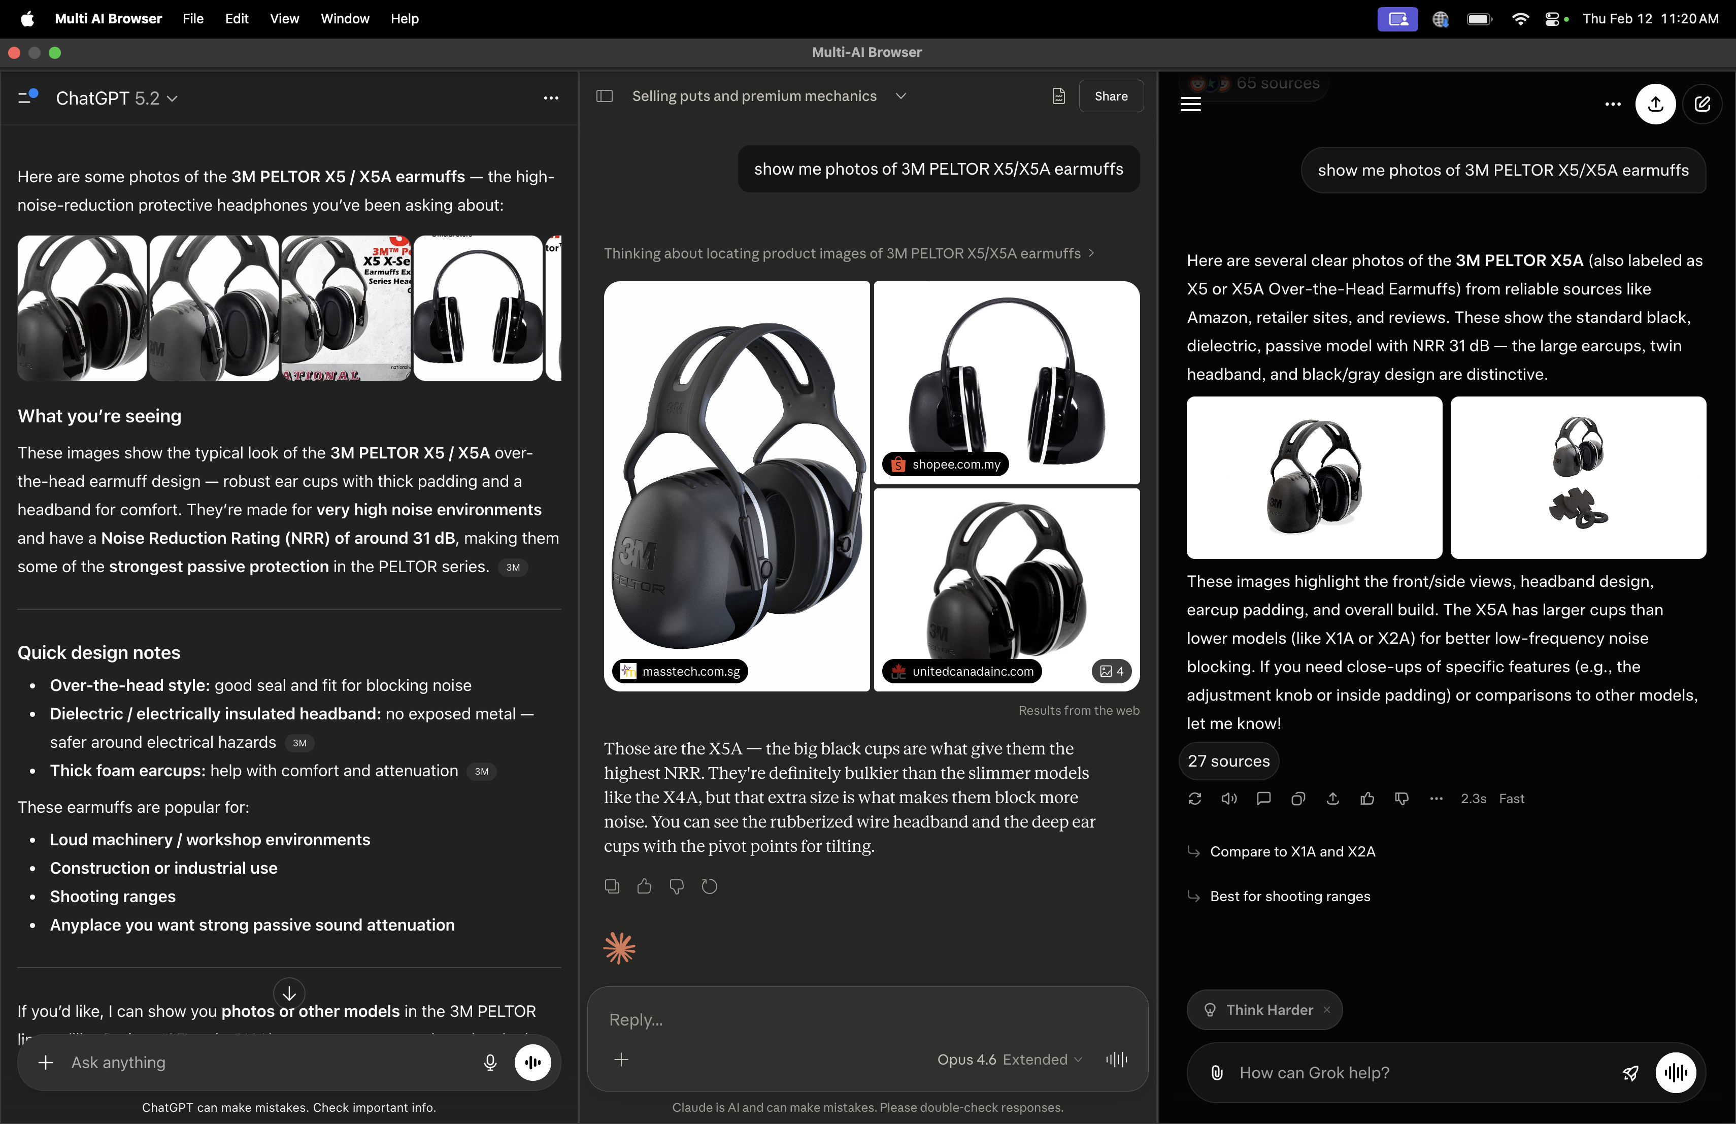1736x1124 pixels.
Task: Open the ChatGPT 5.2 model dropdown
Action: [173, 98]
